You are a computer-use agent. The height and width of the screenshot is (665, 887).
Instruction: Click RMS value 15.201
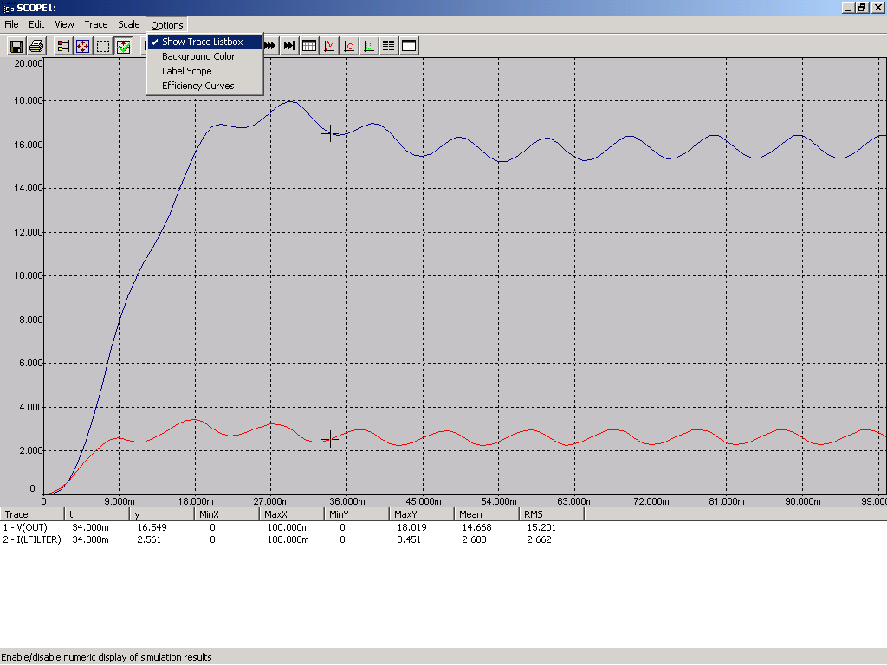[x=541, y=527]
